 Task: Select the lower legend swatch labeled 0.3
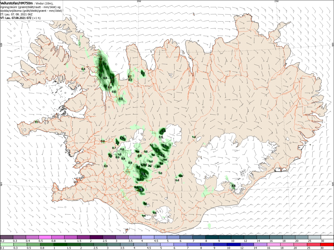tap(20, 245)
